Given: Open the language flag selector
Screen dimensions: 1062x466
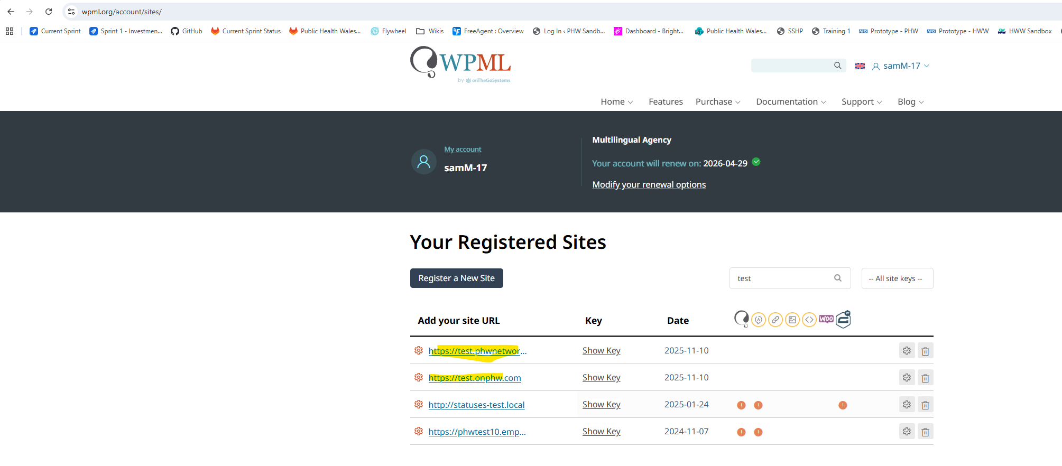Looking at the screenshot, I should click(x=860, y=66).
